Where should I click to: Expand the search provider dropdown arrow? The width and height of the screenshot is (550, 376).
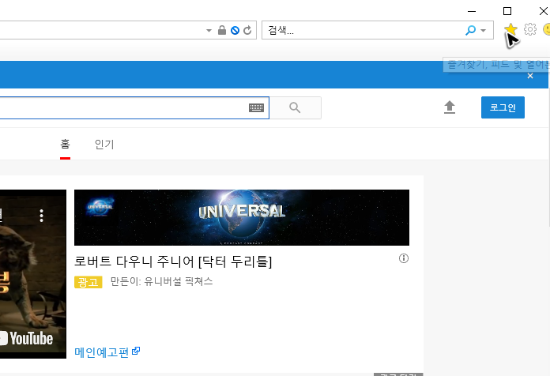(x=484, y=31)
